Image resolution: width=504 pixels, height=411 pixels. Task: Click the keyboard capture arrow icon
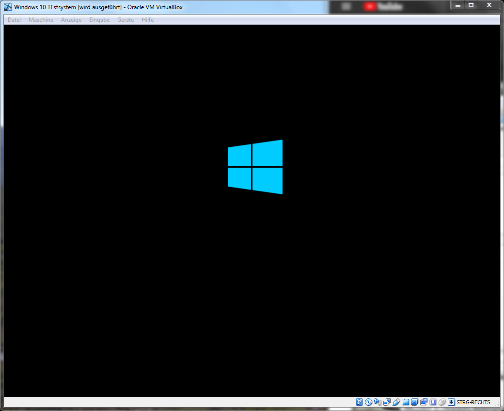(451, 402)
